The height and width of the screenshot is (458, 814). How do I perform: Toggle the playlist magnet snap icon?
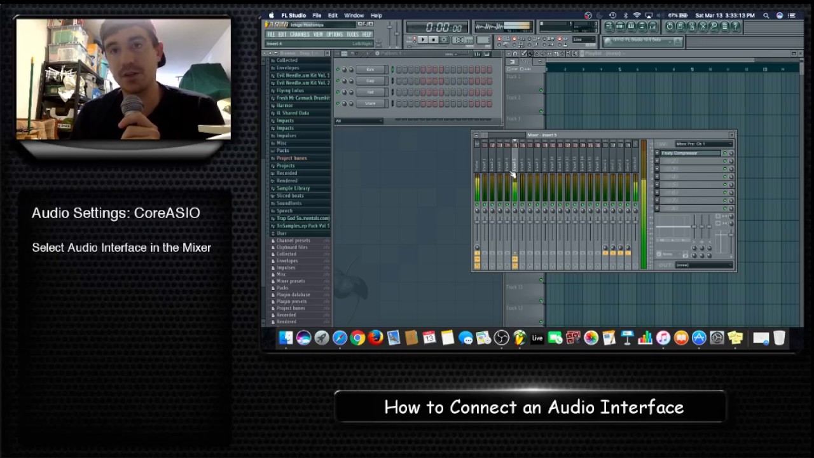click(515, 53)
